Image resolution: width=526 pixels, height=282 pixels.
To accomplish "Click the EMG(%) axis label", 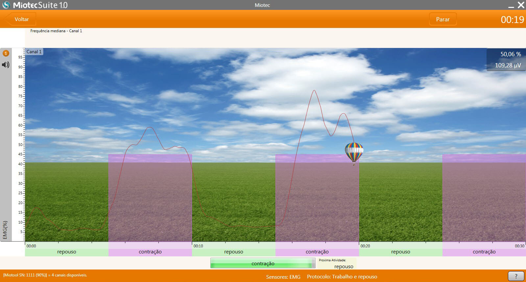I will (x=5, y=230).
